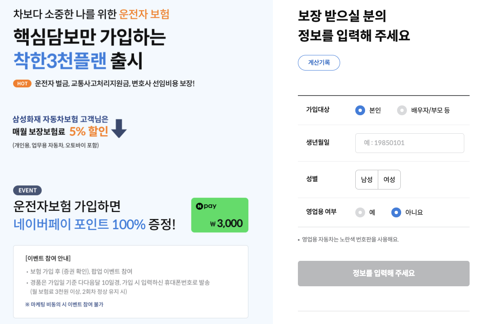The width and height of the screenshot is (486, 324).
Task: Choose 아니요 for 영업용 여부
Action: point(396,212)
